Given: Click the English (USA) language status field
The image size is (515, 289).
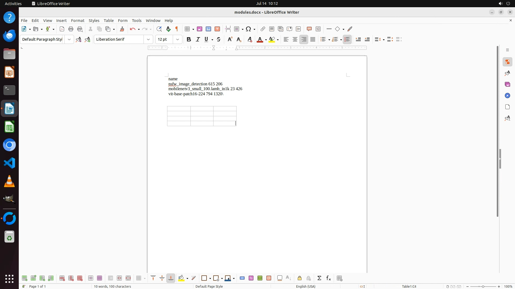Looking at the screenshot, I should tap(306, 286).
